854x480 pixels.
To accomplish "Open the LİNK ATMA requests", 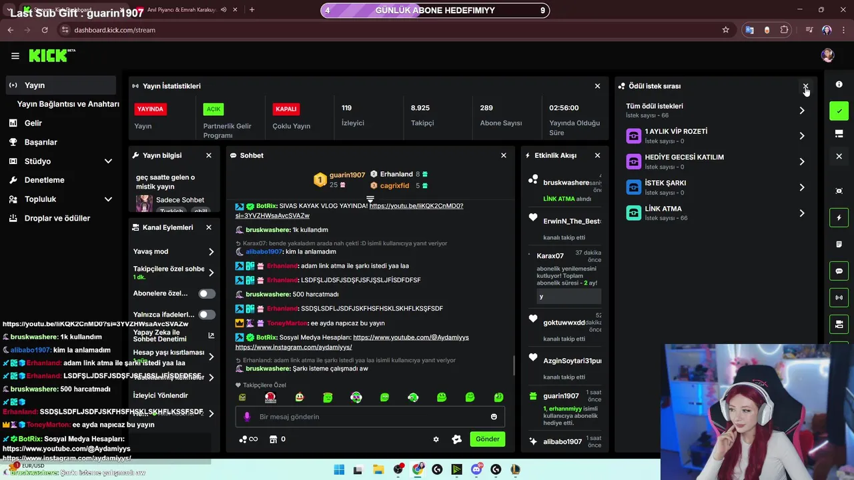I will pos(716,213).
